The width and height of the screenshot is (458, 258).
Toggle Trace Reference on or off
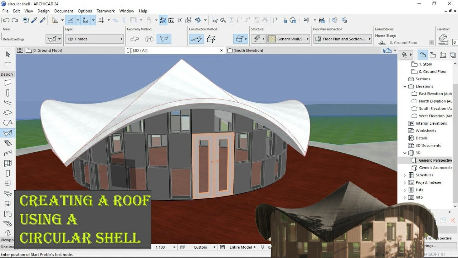pyautogui.click(x=133, y=20)
